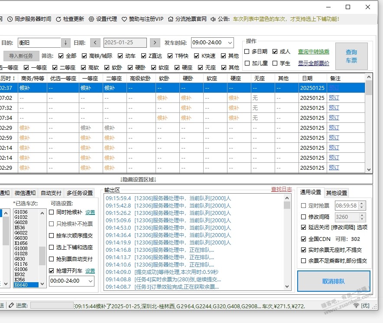Screen dimensions: 383x323
Task: Toggle delayed close modify interval checkbox
Action: pos(303,227)
